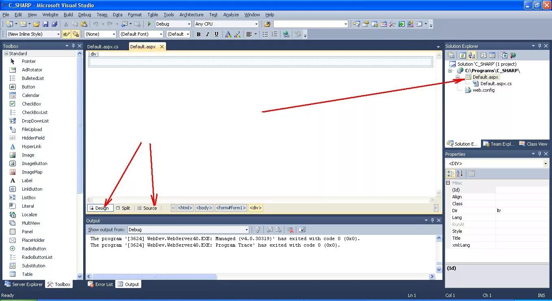Screen dimensions: 552x301
Task: Open web.config in Solution Explorer
Action: tap(483, 90)
